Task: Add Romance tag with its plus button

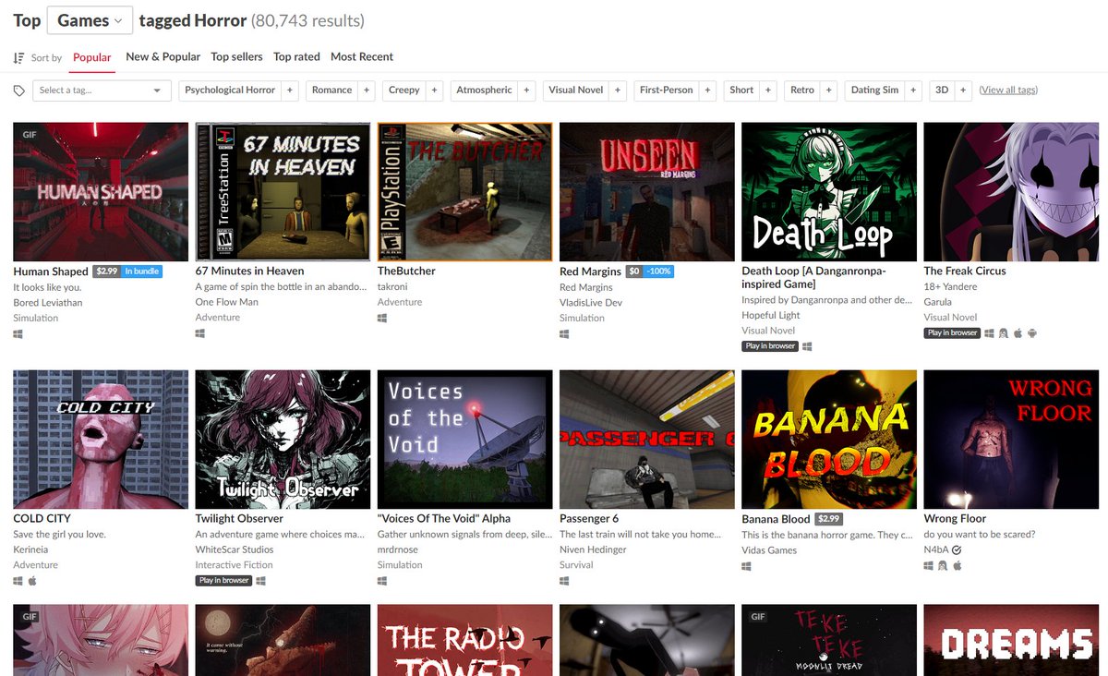Action: point(366,91)
